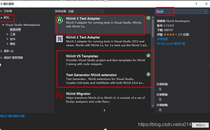This screenshot has width=210, height=130.
Task: Click 创建者: NUnit Developers text
Action: pos(173,21)
